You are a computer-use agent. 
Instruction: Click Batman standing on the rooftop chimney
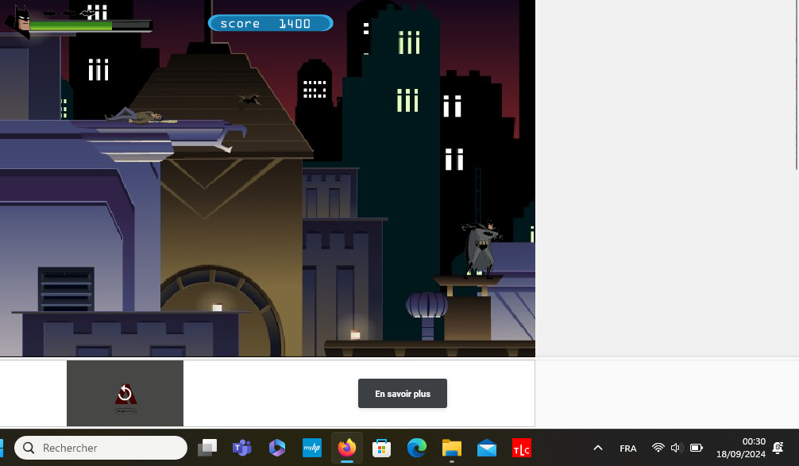point(481,248)
